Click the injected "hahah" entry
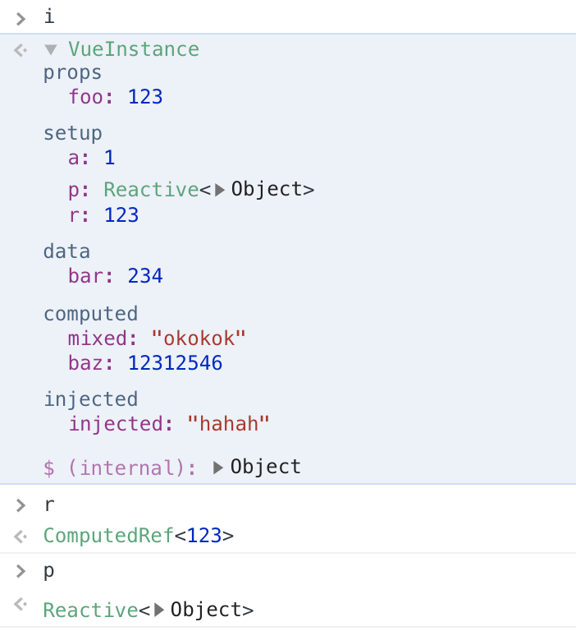Viewport: 576px width, 631px height. click(169, 424)
